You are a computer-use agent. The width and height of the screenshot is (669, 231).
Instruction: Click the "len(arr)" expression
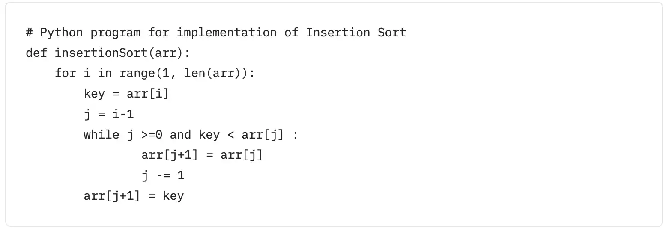(x=212, y=74)
